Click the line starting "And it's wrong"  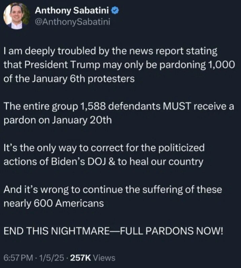[x=113, y=190]
